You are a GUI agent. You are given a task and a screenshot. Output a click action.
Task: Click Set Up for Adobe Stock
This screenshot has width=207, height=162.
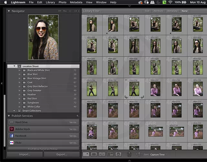[73, 129]
